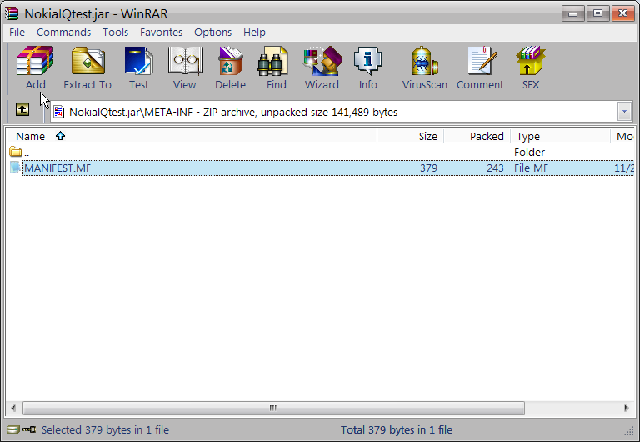This screenshot has width=640, height=442.
Task: Open the Extract To tool
Action: click(x=87, y=68)
